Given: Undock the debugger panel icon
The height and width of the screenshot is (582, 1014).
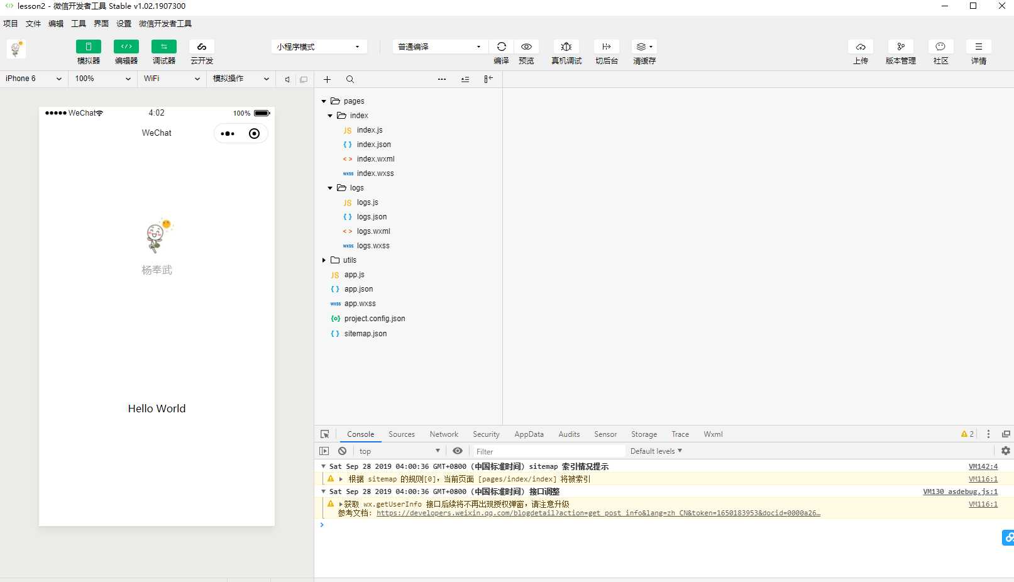Looking at the screenshot, I should click(x=1006, y=434).
